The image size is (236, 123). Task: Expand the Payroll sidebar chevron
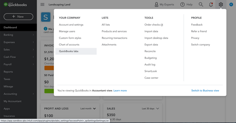click(x=33, y=64)
